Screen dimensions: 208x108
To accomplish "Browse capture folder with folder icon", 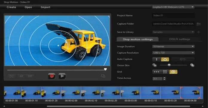I will point(198,24).
